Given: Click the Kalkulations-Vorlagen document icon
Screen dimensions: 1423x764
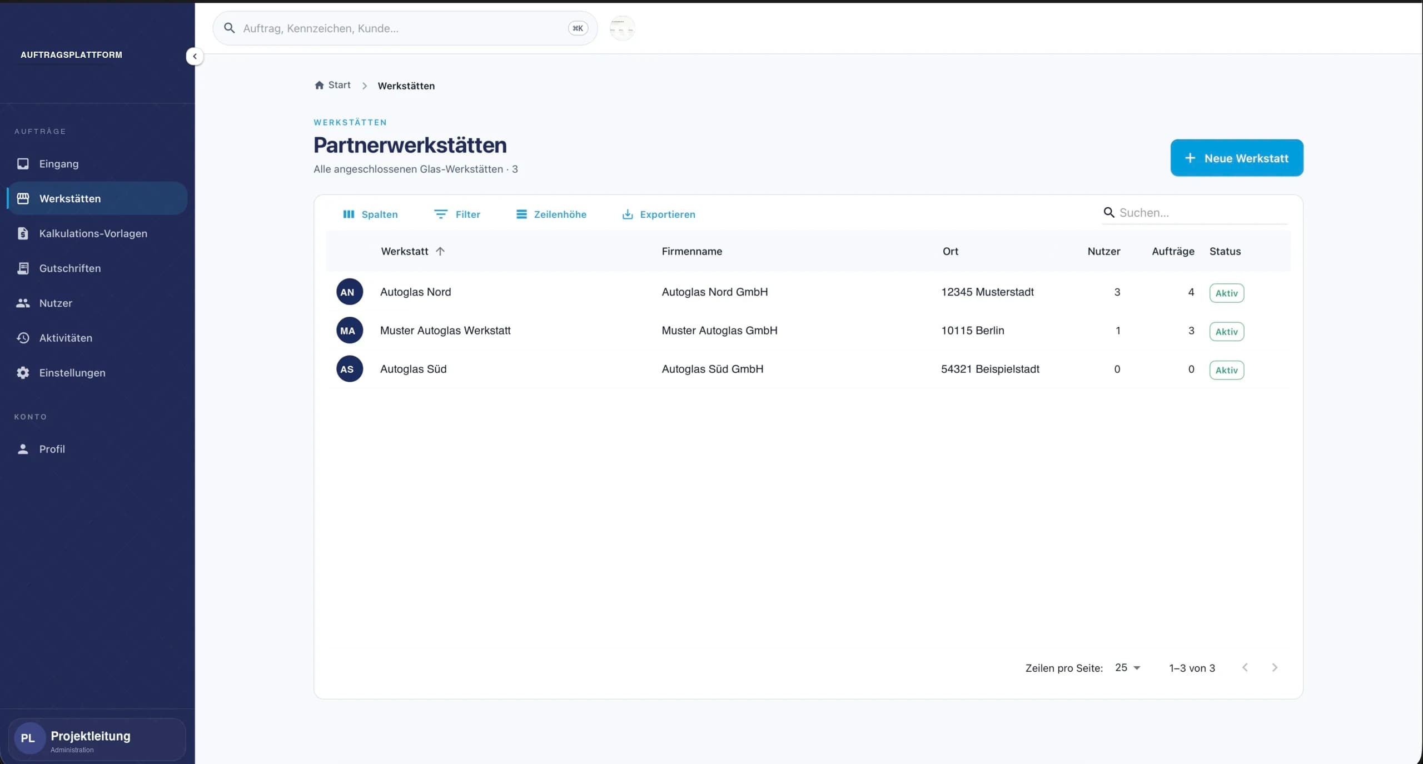Looking at the screenshot, I should pyautogui.click(x=23, y=233).
